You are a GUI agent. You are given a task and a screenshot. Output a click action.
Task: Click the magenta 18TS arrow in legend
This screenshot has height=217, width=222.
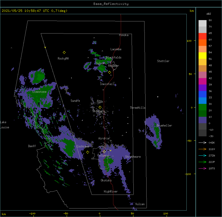tap(202, 168)
